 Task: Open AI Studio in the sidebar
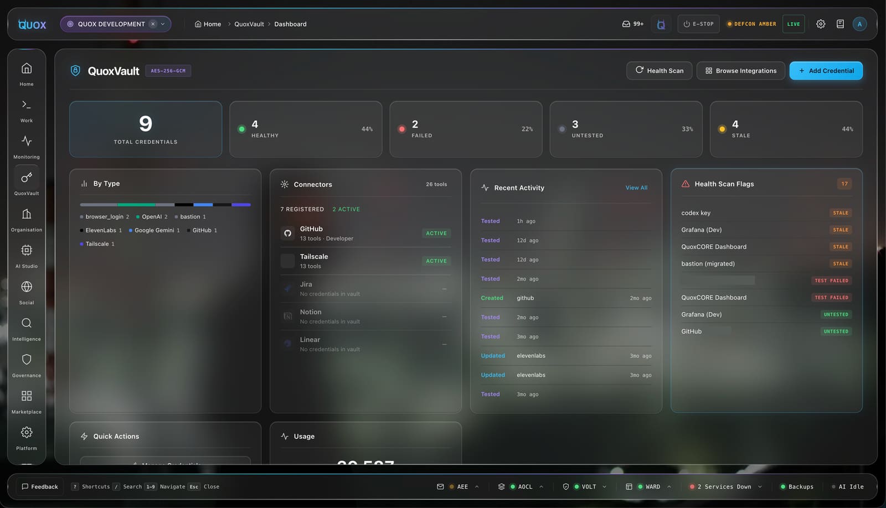click(x=27, y=250)
